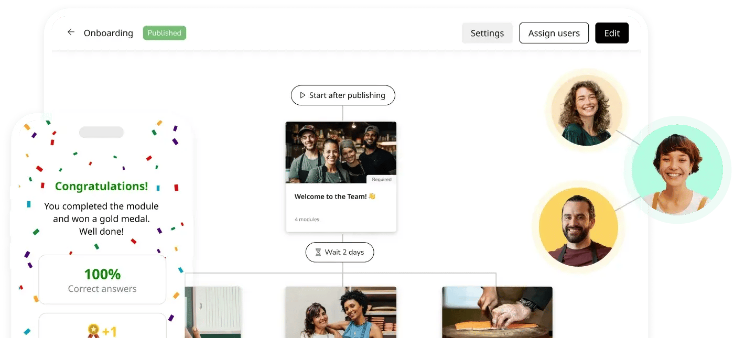Click Assign users button

(x=554, y=33)
